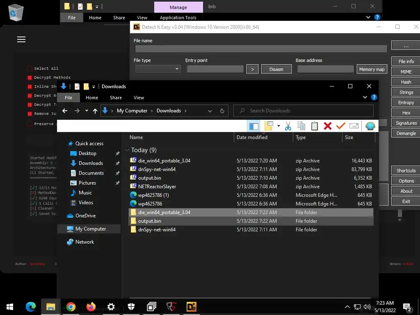Click the File info button
The height and width of the screenshot is (315, 420).
point(406,62)
